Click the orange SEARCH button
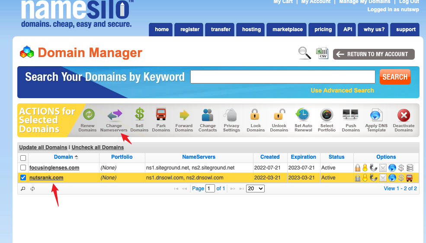426x243 pixels. coord(394,77)
